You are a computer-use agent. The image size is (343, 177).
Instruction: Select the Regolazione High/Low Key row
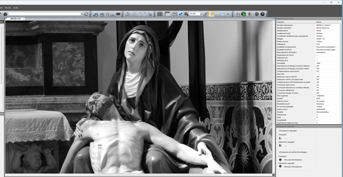[x=308, y=123]
